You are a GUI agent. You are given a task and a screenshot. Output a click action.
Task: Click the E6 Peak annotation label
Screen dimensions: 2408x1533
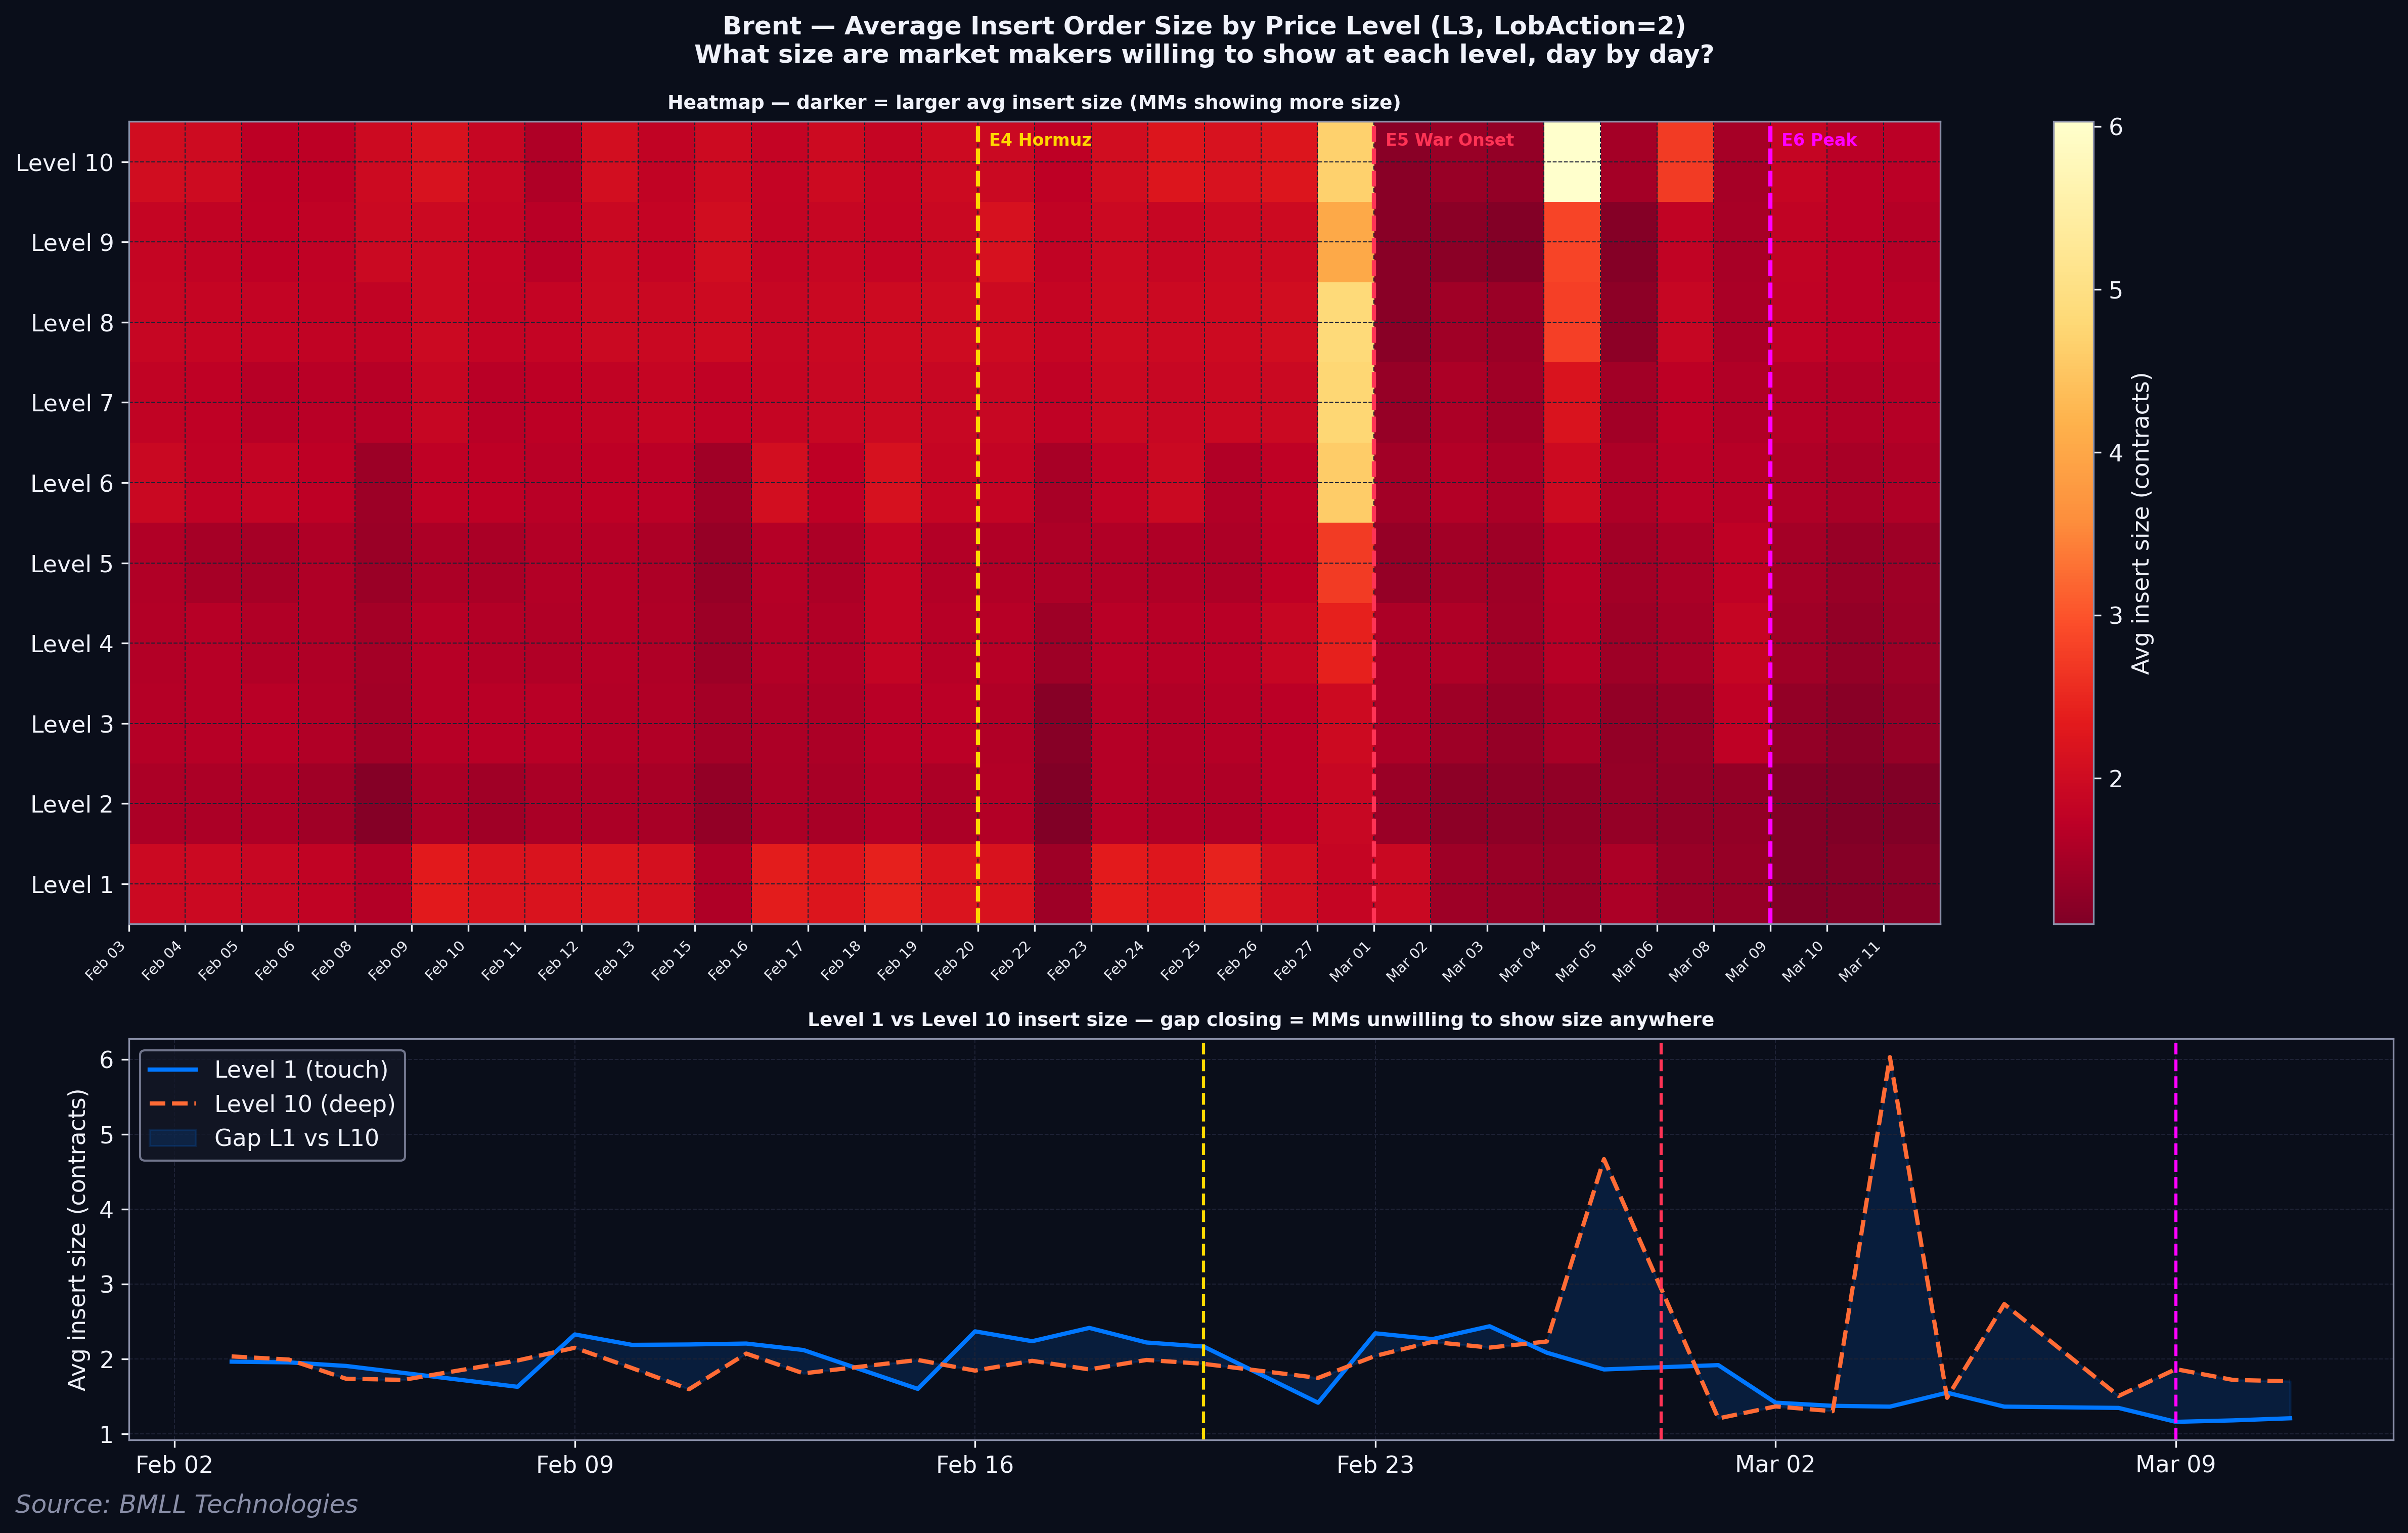[1818, 140]
